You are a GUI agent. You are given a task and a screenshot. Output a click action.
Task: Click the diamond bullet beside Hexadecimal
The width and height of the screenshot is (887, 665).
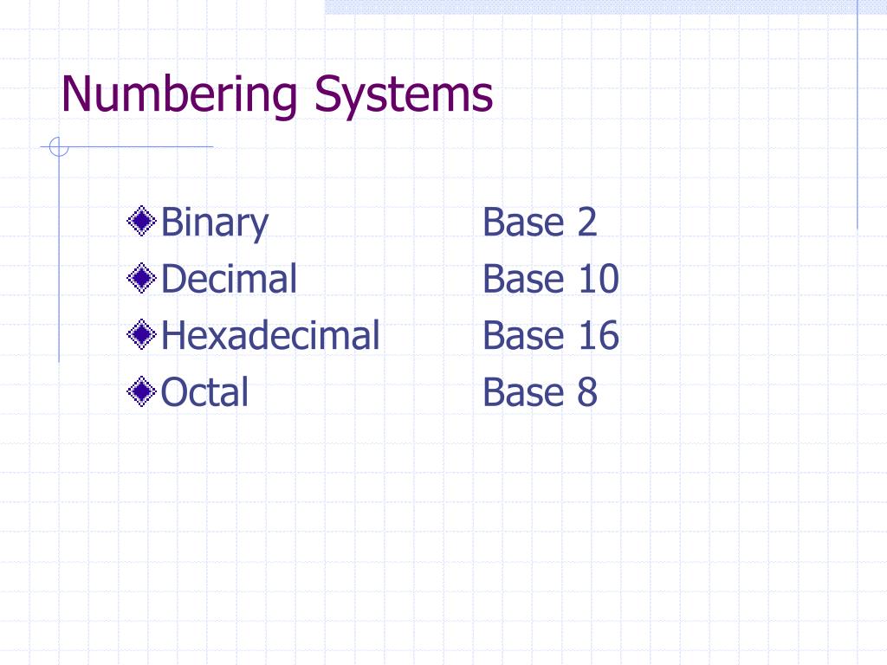[x=141, y=334]
